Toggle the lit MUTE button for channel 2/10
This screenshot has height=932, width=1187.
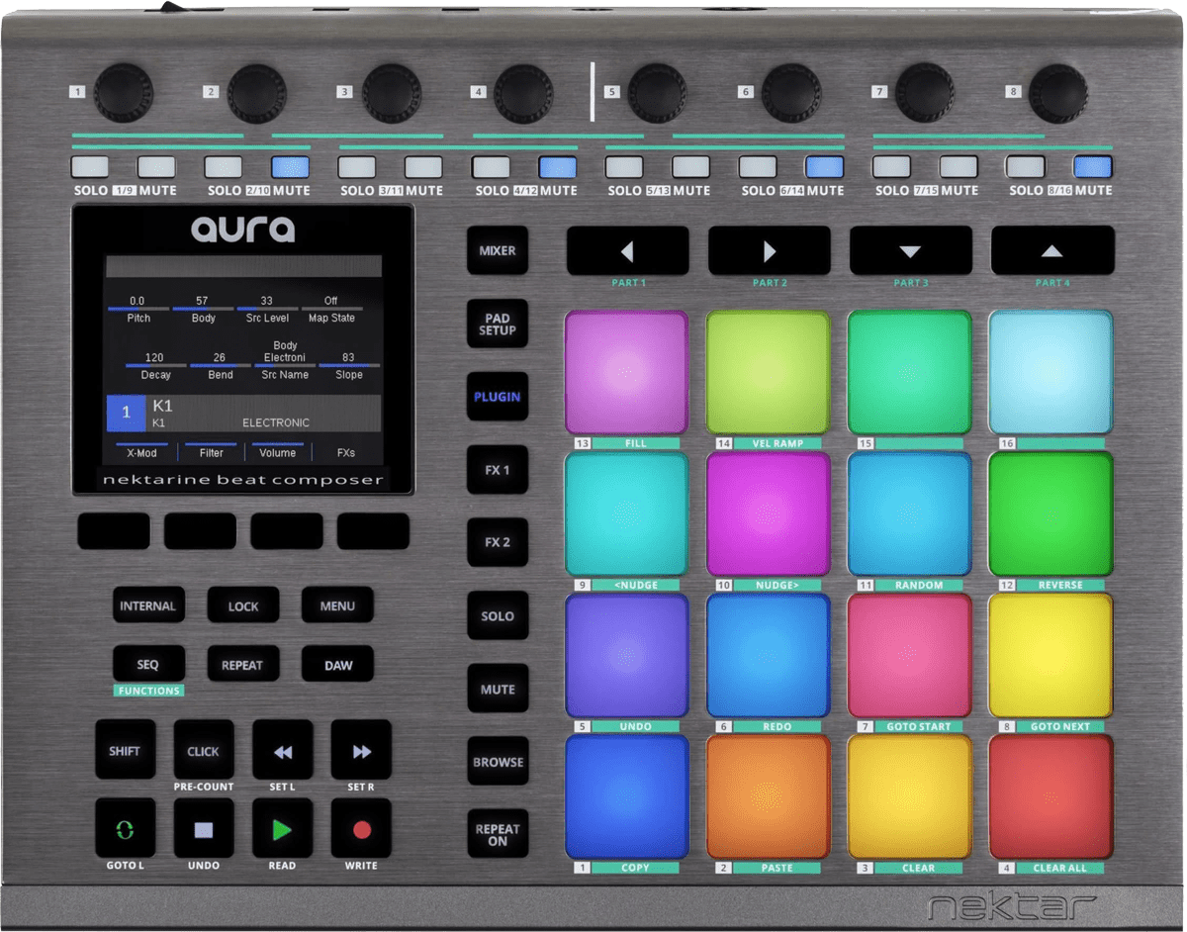(290, 166)
